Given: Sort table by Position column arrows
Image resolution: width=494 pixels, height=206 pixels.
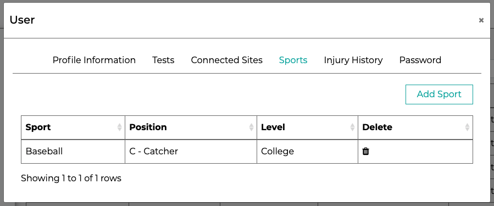Looking at the screenshot, I should (251, 127).
